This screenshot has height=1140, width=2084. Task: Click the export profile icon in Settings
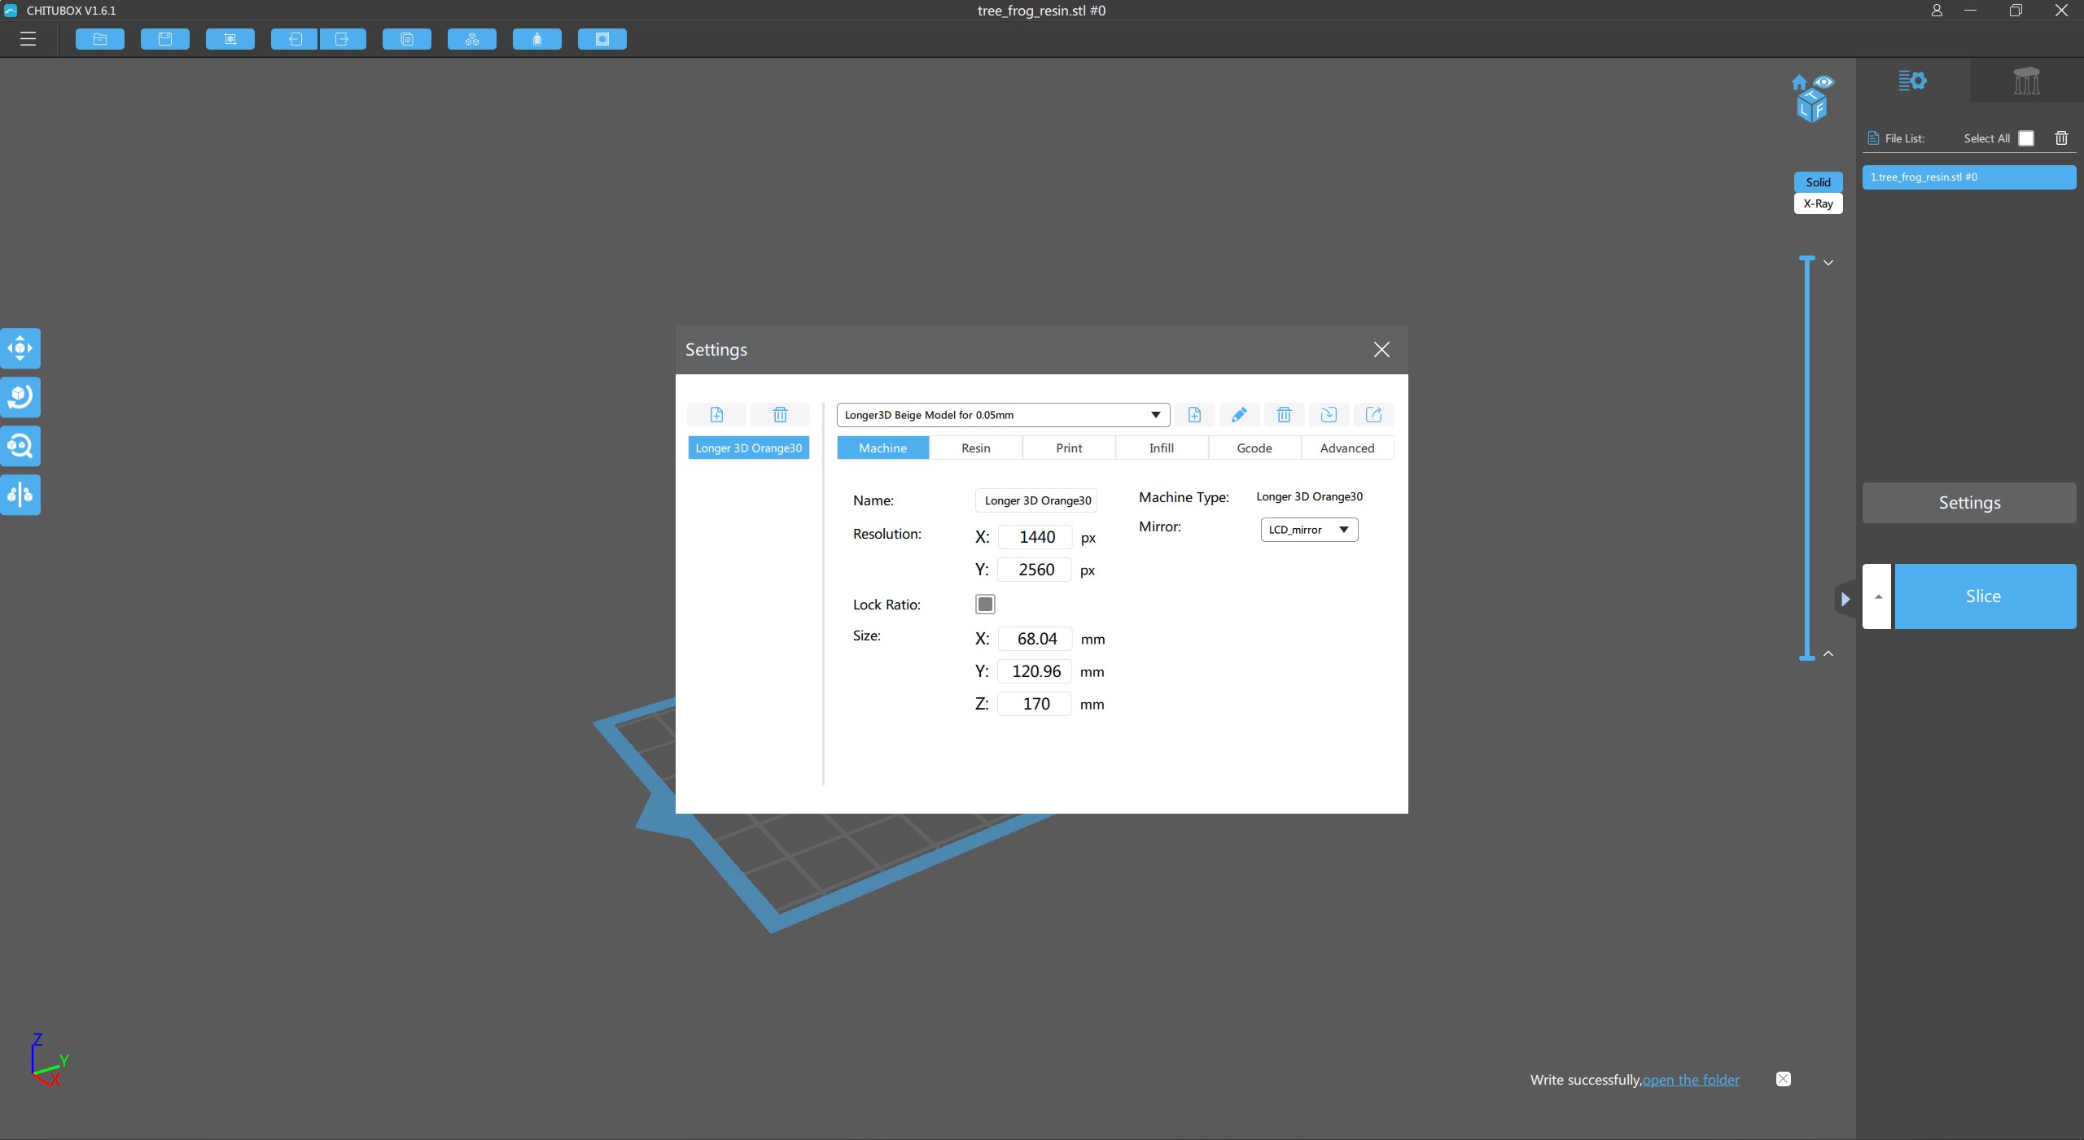[1373, 415]
